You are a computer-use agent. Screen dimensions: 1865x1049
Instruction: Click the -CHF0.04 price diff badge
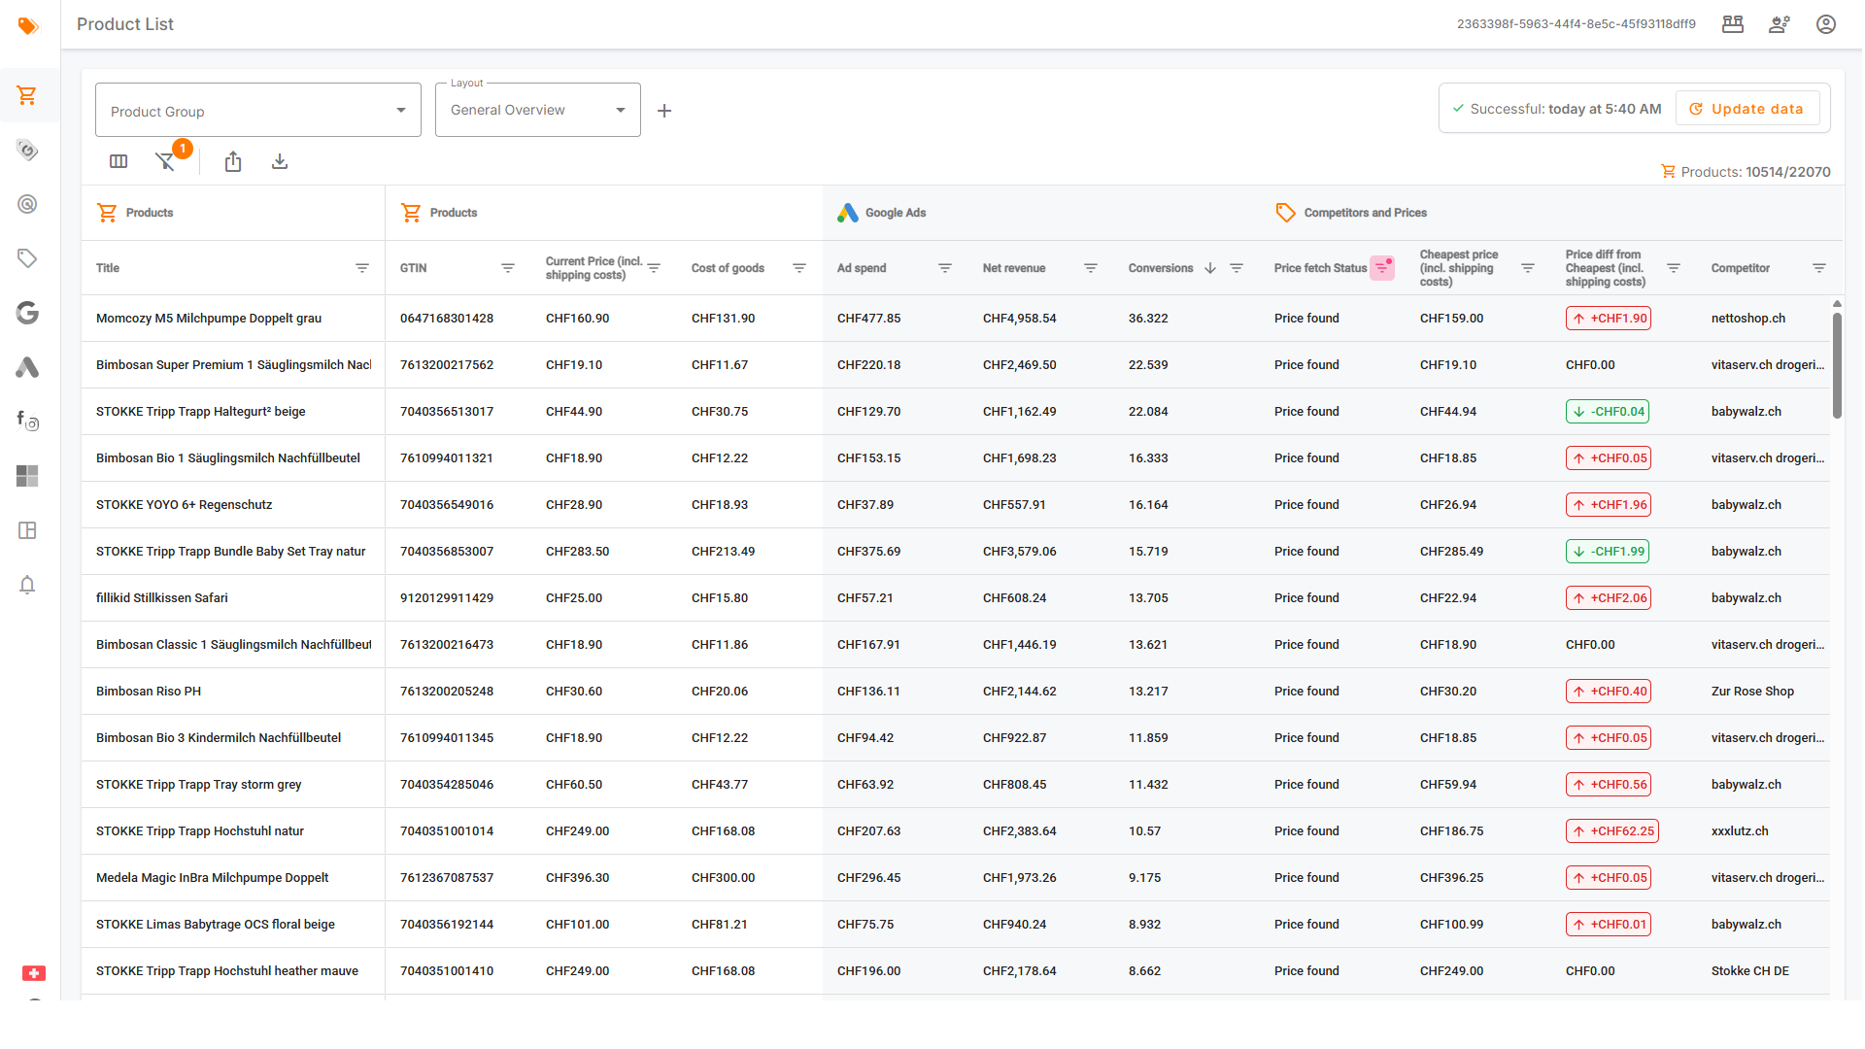coord(1608,412)
